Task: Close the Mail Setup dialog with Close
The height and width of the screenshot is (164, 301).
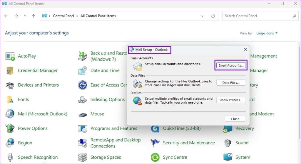Action: point(235,119)
